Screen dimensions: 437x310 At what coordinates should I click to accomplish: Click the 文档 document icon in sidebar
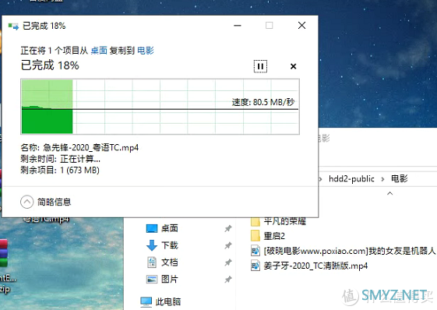[152, 262]
